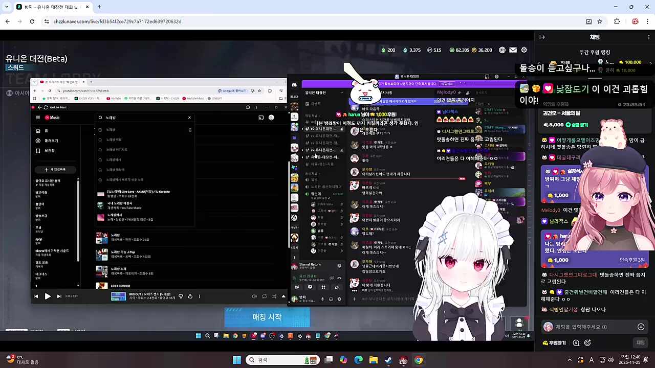Toggle shuffle in YouTube Music player
The height and width of the screenshot is (368, 655).
274,296
